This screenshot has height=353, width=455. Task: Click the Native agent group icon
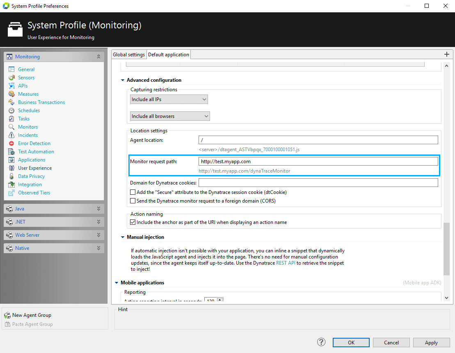tap(9, 248)
